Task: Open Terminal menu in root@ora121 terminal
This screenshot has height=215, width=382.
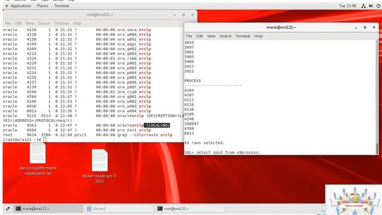Action: (61, 23)
